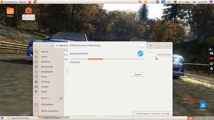Open the Downloads sidebar entry

[x=47, y=72]
